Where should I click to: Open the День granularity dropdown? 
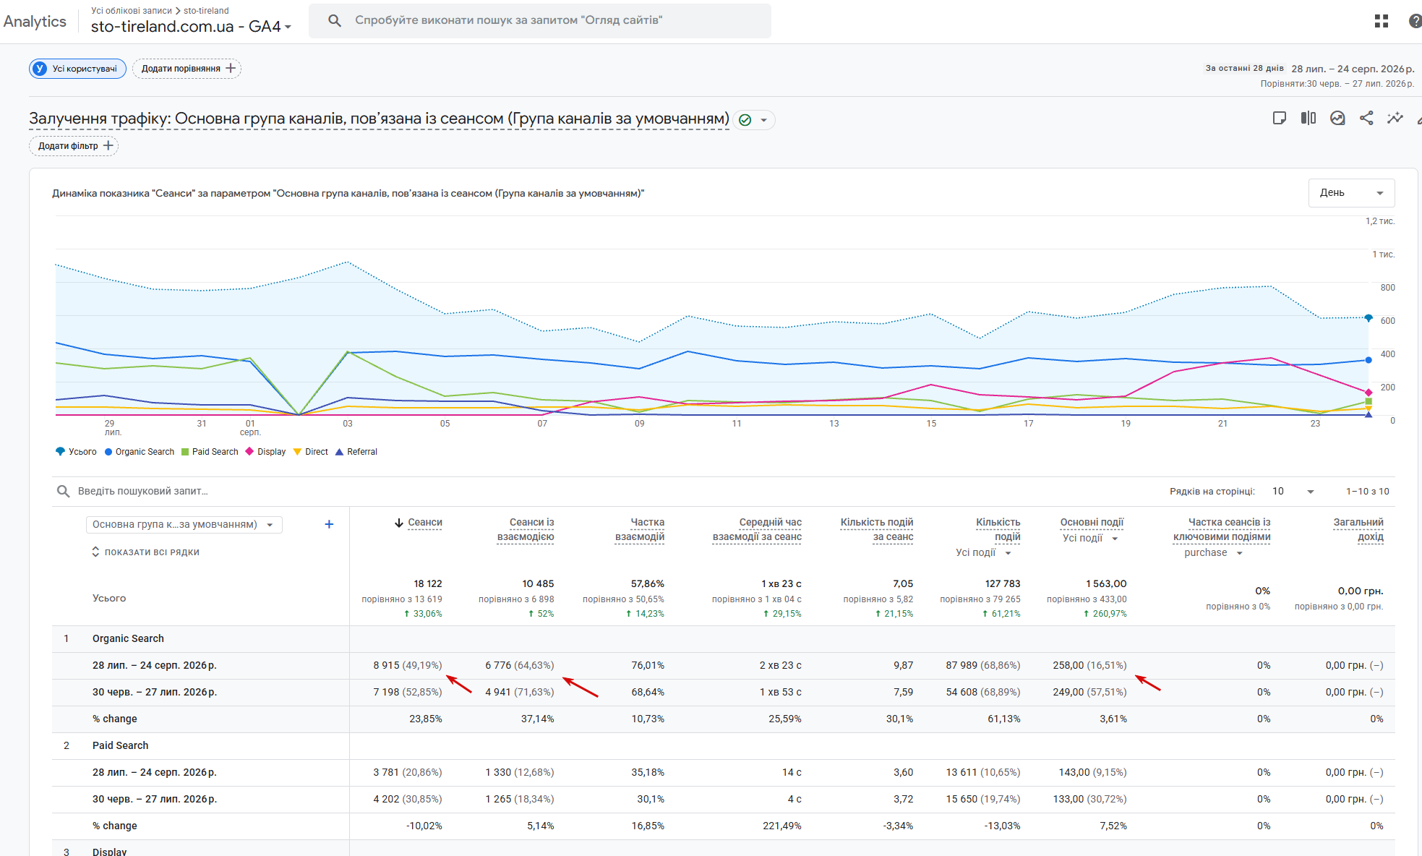(x=1351, y=193)
